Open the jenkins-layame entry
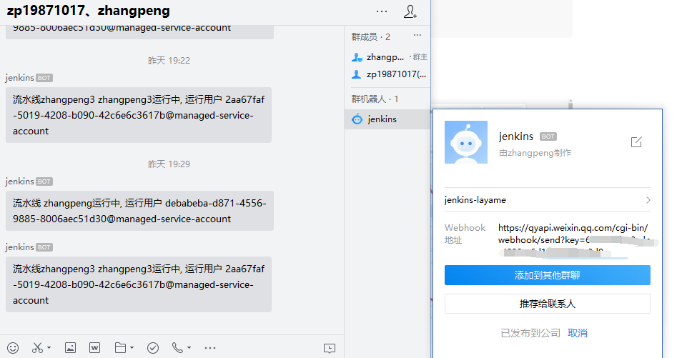687x358 pixels. 547,200
